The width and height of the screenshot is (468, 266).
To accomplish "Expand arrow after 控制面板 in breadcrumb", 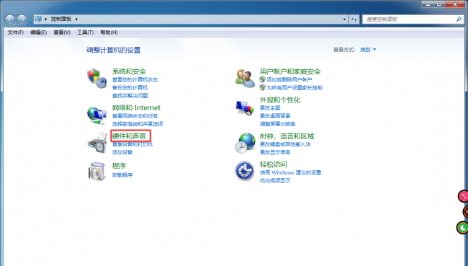I will pyautogui.click(x=77, y=19).
